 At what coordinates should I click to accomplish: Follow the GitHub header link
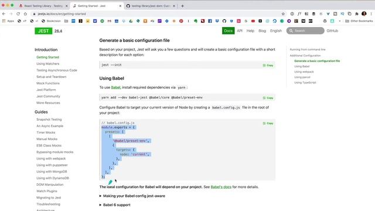332,30
